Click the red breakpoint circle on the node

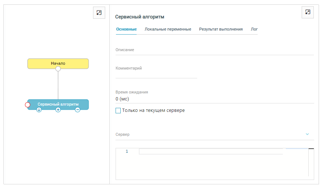coord(28,105)
